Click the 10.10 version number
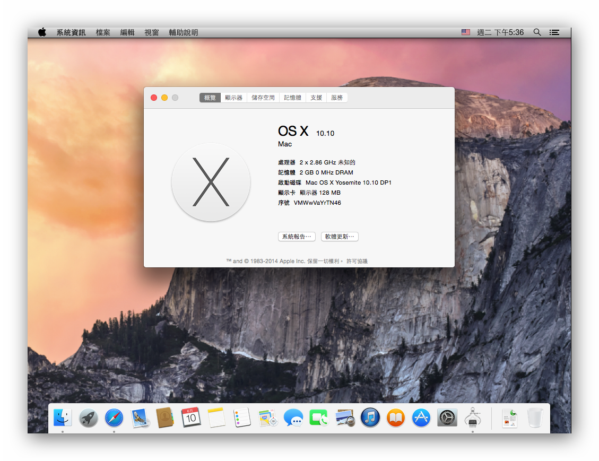The width and height of the screenshot is (599, 461). (325, 133)
